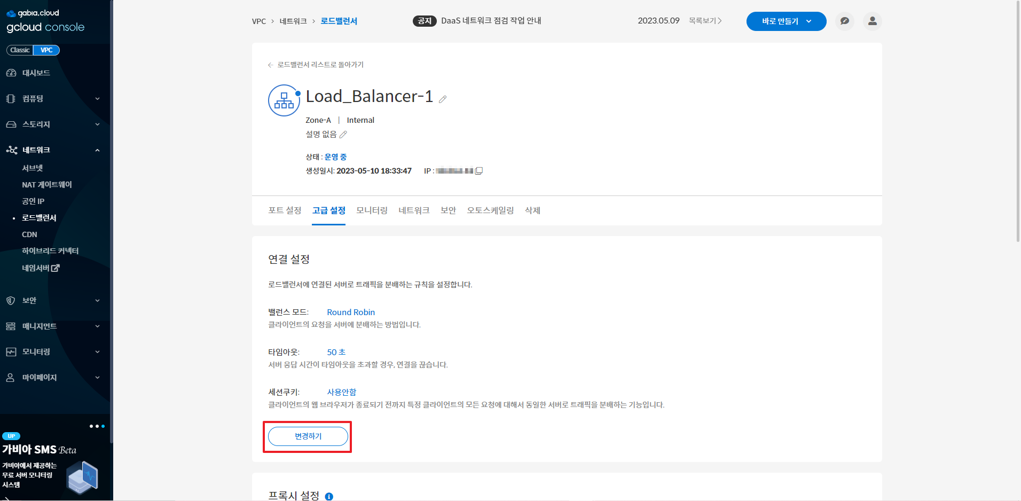Expand the Computing (컴퓨팅) menu chevron

pos(97,99)
